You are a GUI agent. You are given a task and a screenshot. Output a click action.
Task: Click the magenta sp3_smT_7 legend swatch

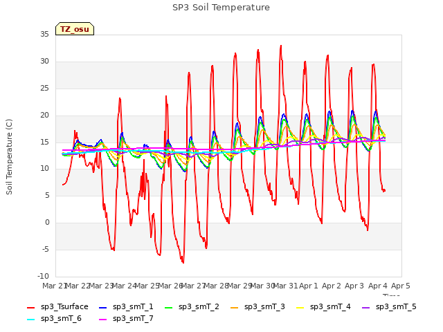click(103, 320)
